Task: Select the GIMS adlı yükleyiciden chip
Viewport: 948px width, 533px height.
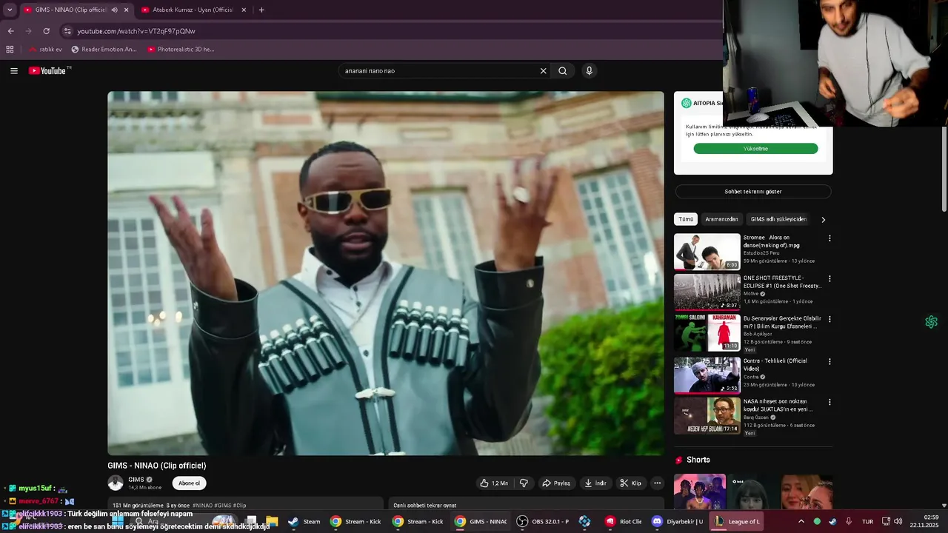Action: tap(778, 219)
